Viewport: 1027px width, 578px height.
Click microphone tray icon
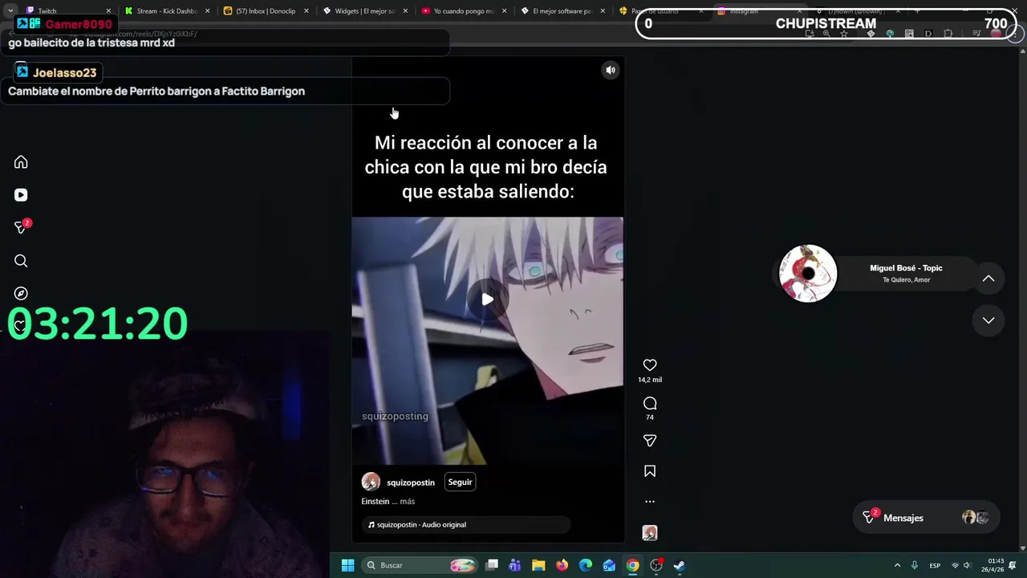pos(914,565)
